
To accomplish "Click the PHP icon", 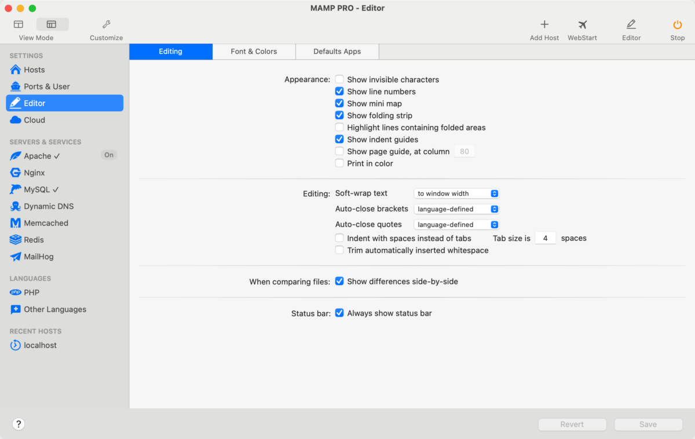I will click(16, 292).
